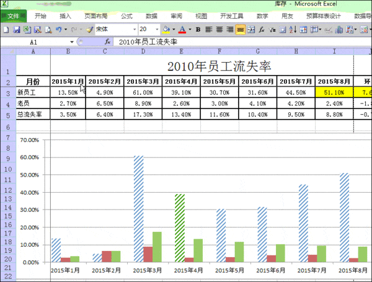Switch to the 公式 Formulas tab
372x282 pixels.
126,16
